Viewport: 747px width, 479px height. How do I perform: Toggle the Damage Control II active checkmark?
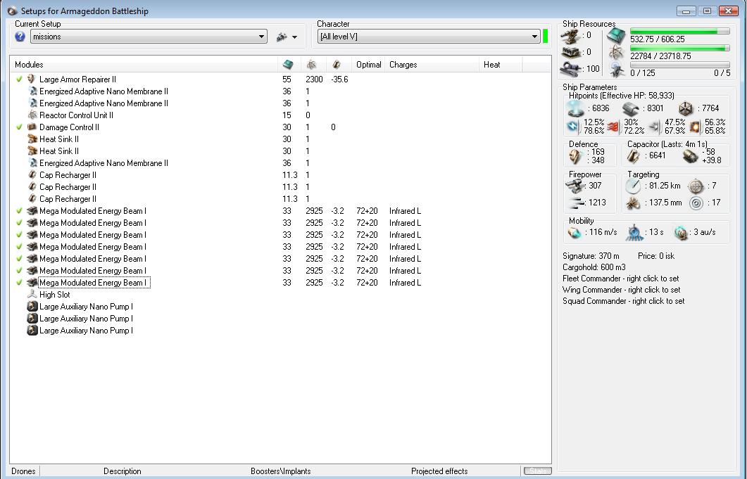tap(19, 127)
